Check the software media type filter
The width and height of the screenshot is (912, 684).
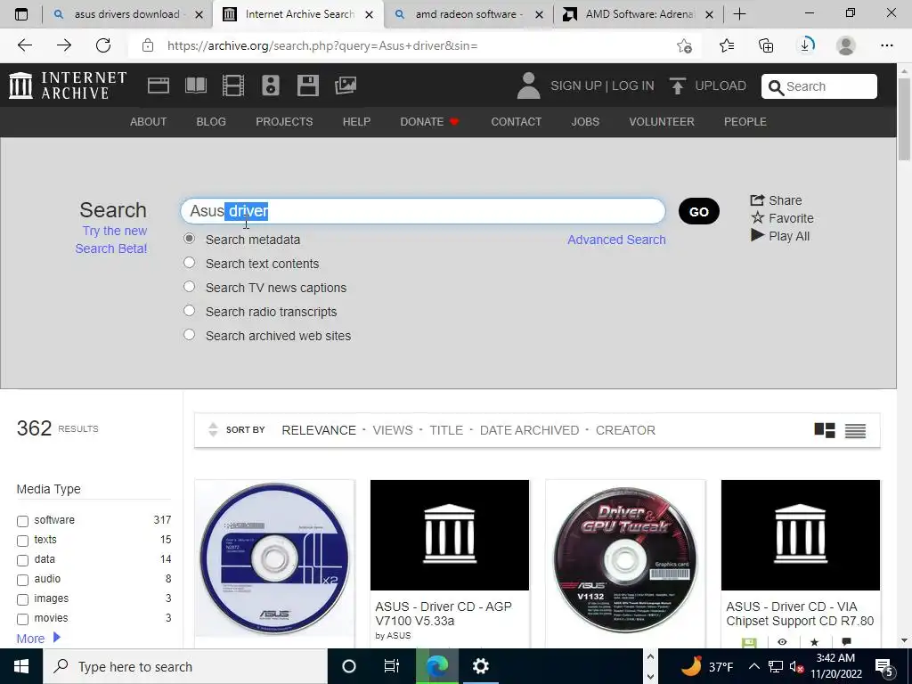pos(22,521)
